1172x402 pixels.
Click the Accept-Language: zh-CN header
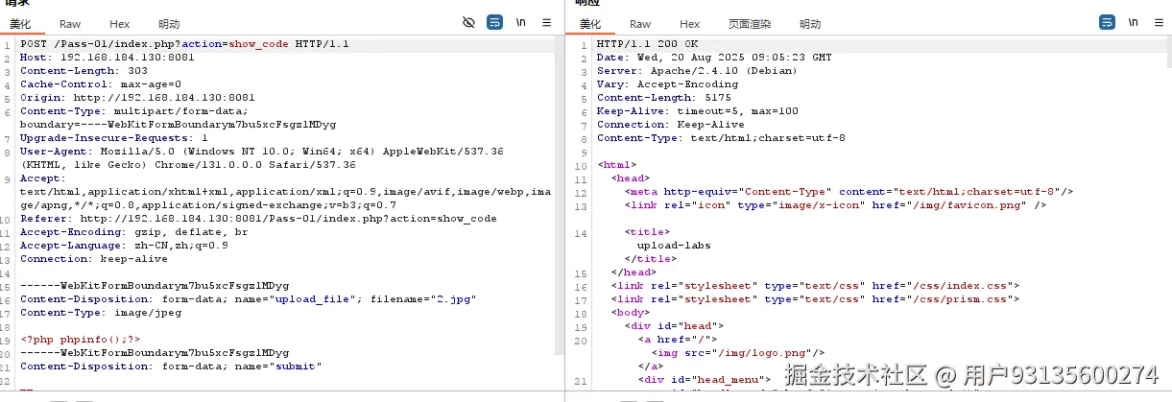pos(124,246)
